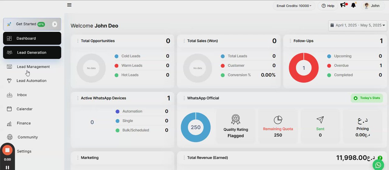Image resolution: width=389 pixels, height=170 pixels.
Task: Open the WhatsApp chat floating button
Action: click(378, 165)
